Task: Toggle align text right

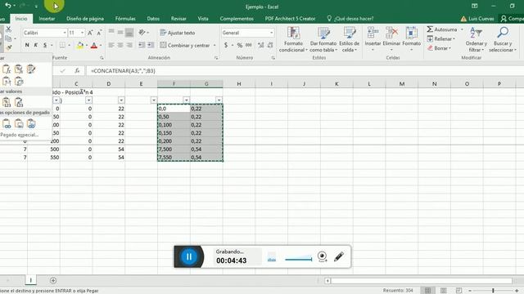Action: [x=129, y=45]
